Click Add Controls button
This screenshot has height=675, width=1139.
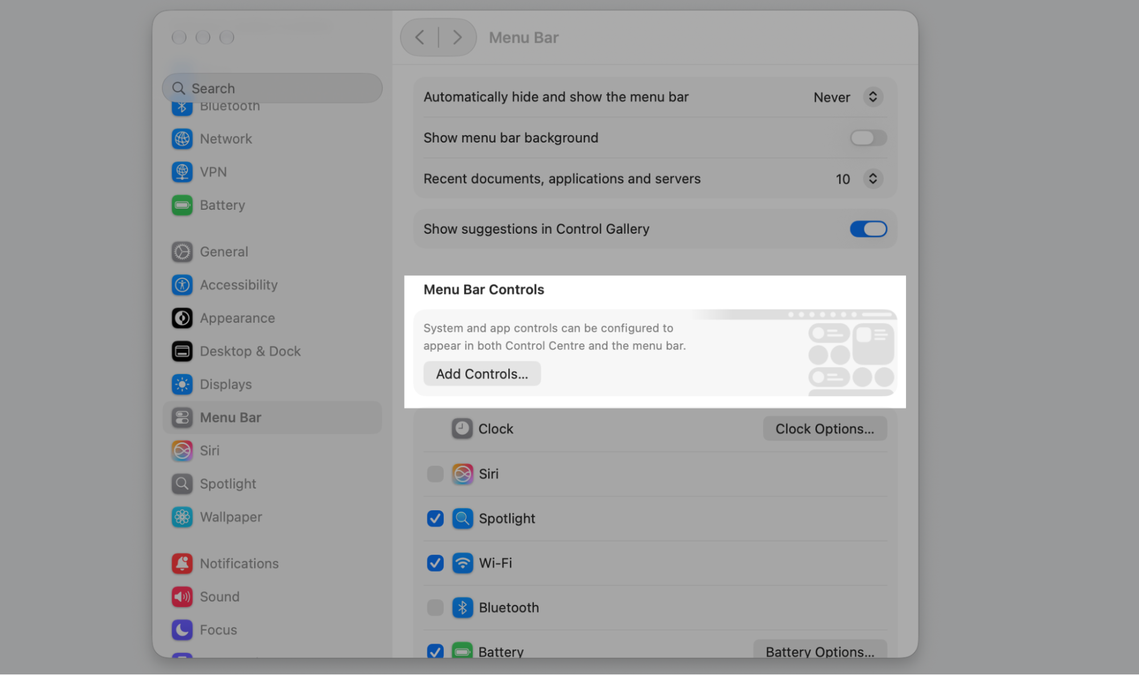pos(482,374)
